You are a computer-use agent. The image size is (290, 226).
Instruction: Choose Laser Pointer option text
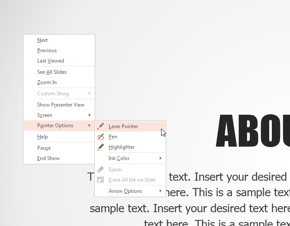(x=123, y=126)
